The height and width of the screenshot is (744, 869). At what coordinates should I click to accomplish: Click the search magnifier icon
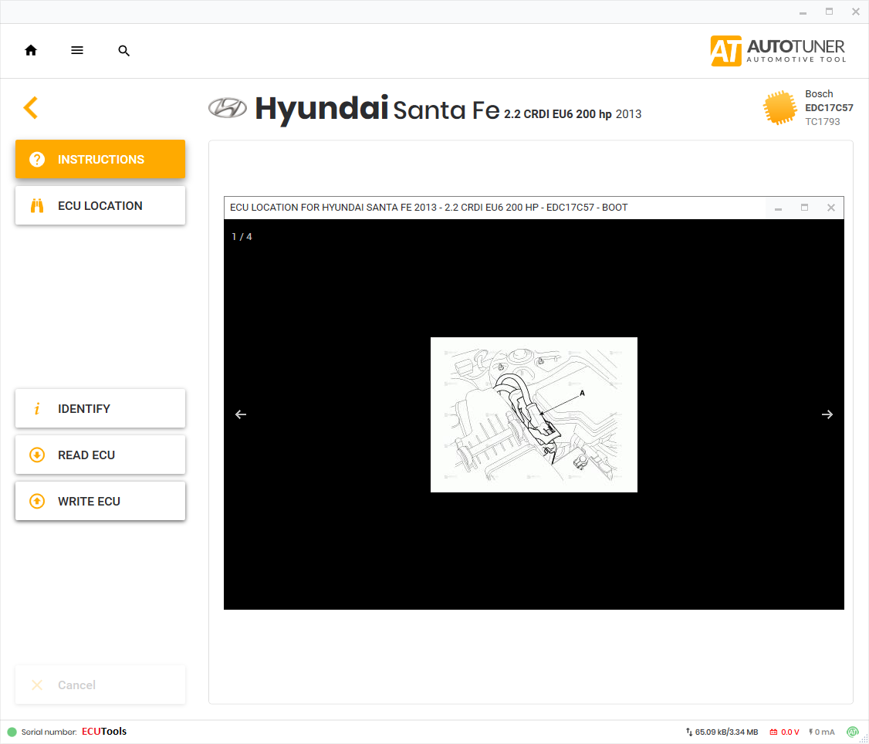[x=123, y=51]
